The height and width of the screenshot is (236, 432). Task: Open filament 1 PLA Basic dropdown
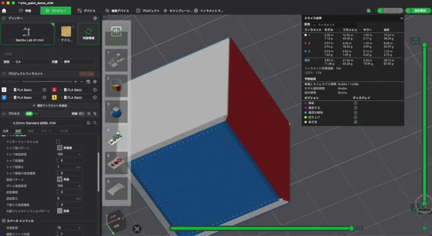25,90
